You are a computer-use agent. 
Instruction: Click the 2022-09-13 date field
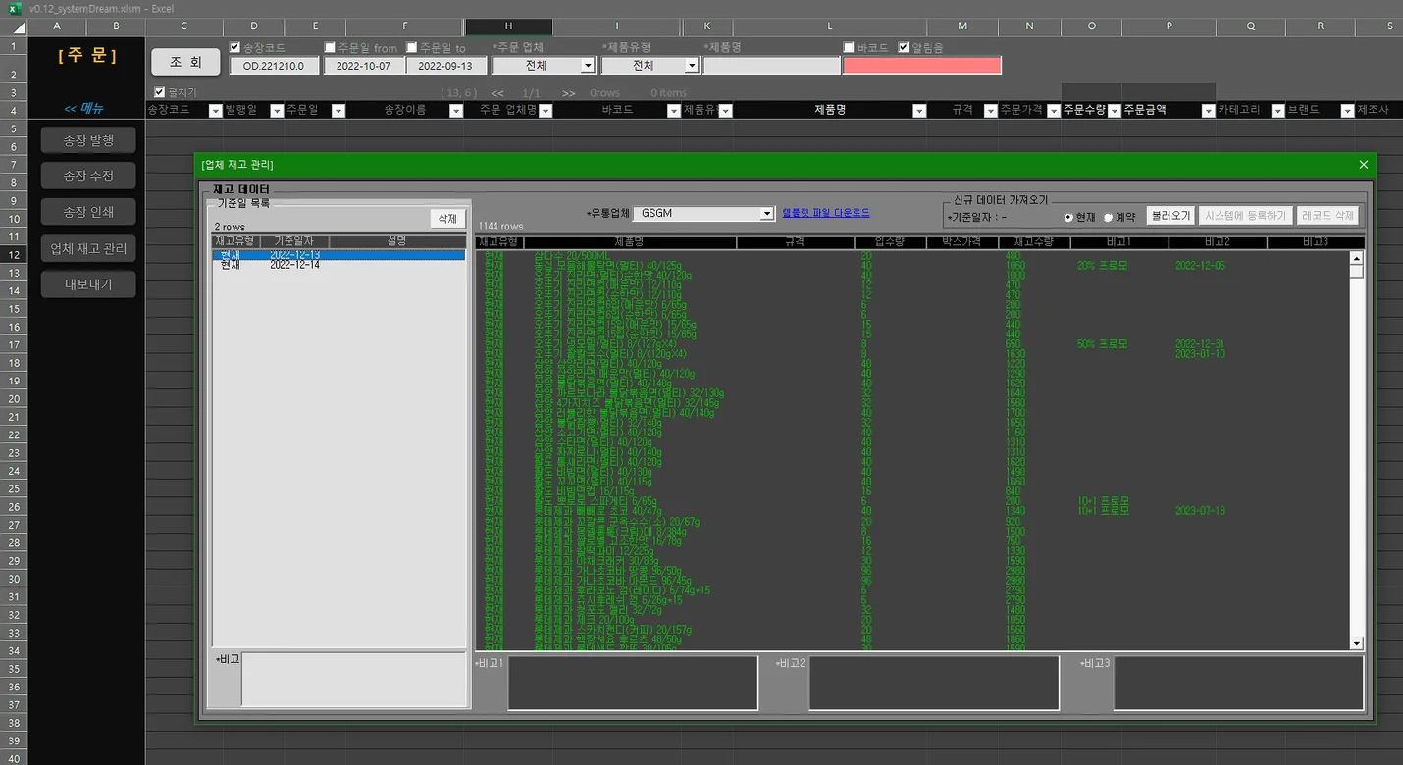tap(445, 66)
